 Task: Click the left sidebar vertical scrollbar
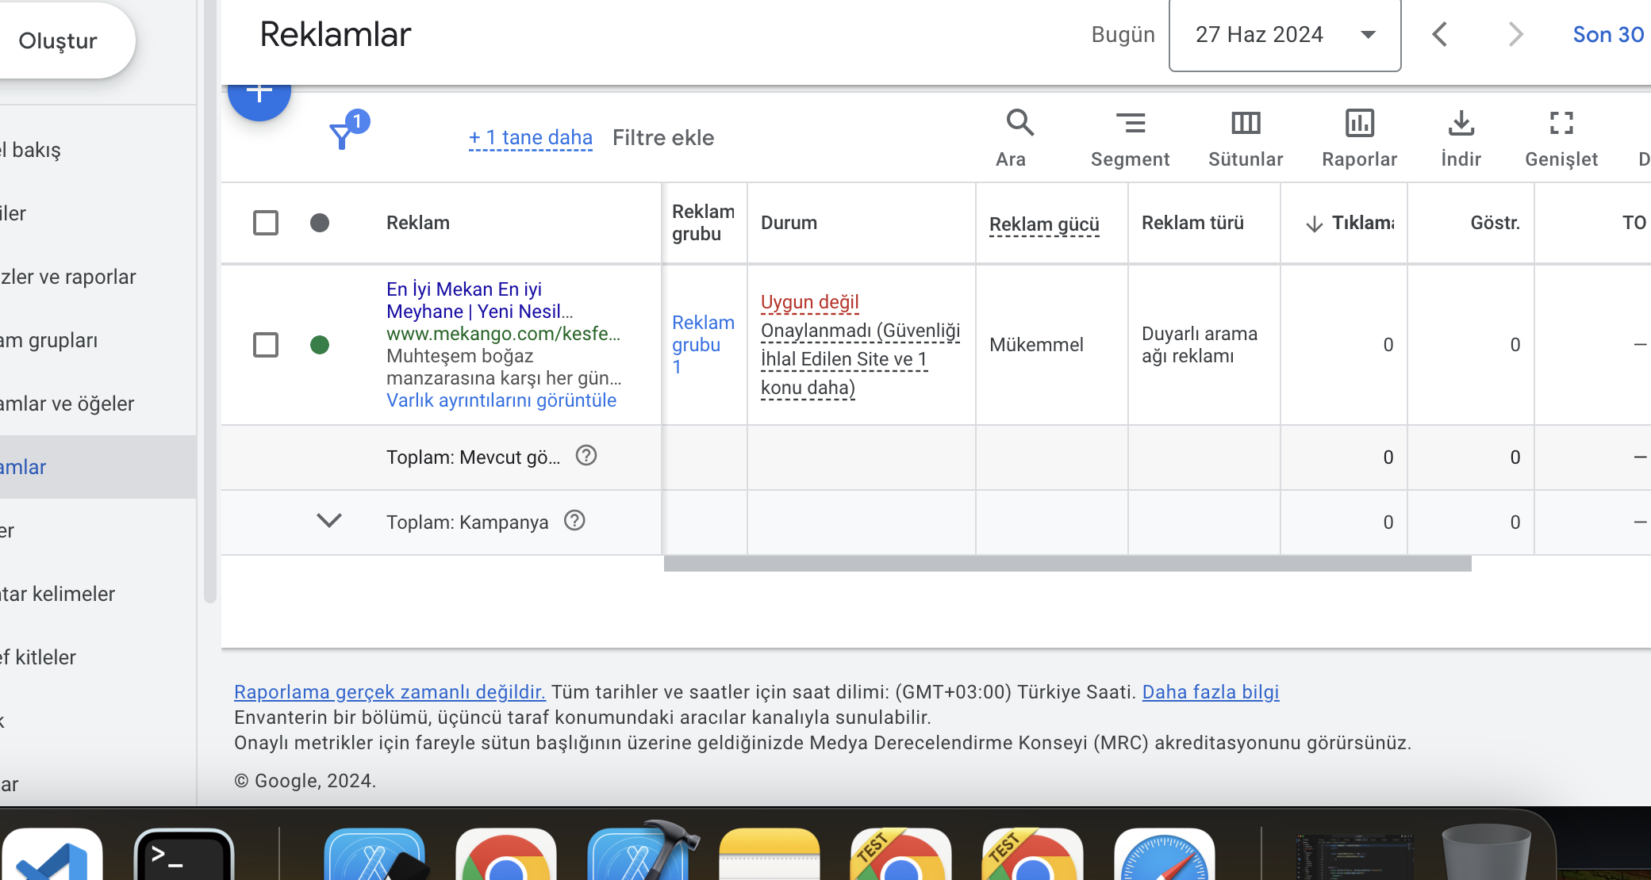[x=209, y=301]
